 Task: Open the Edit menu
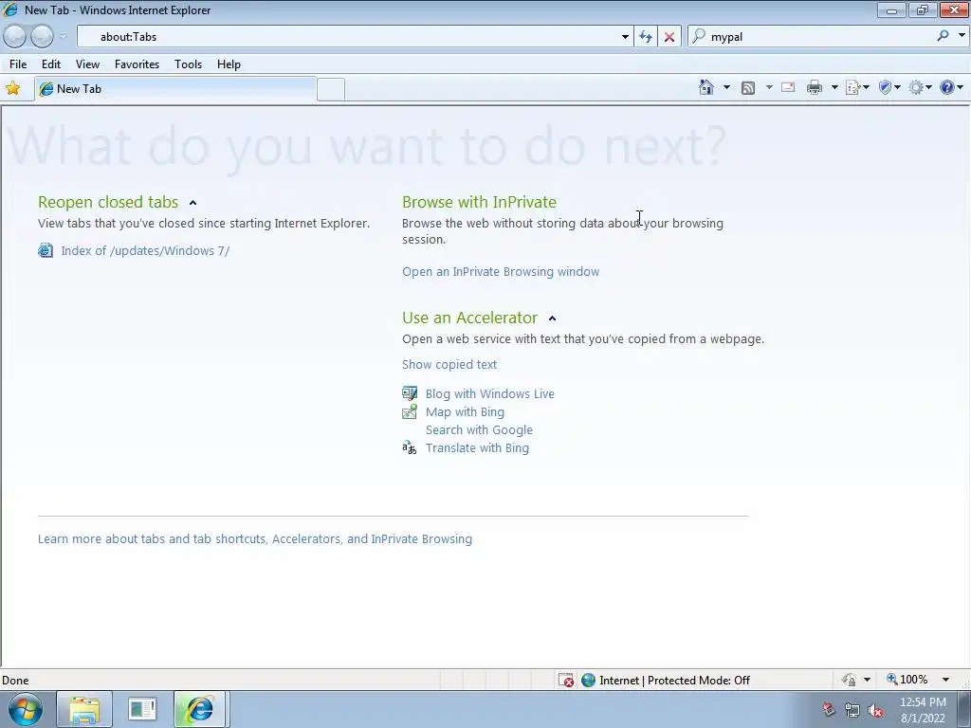51,64
